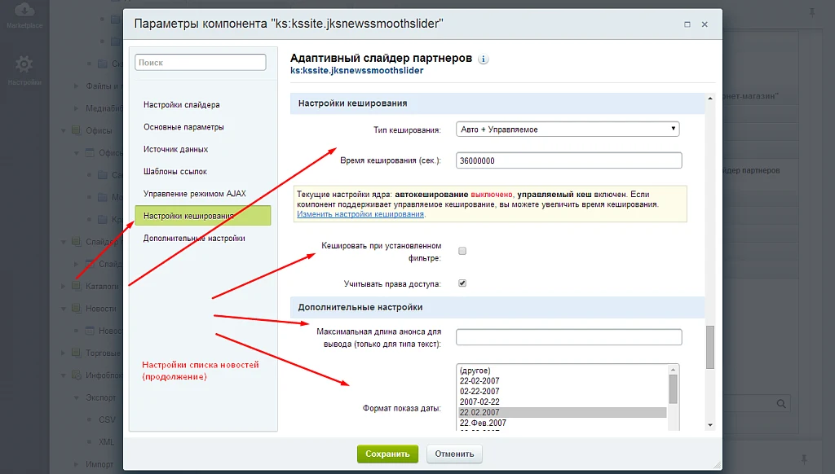Select CSV item in background tree
Image resolution: width=835 pixels, height=474 pixels.
coord(107,419)
